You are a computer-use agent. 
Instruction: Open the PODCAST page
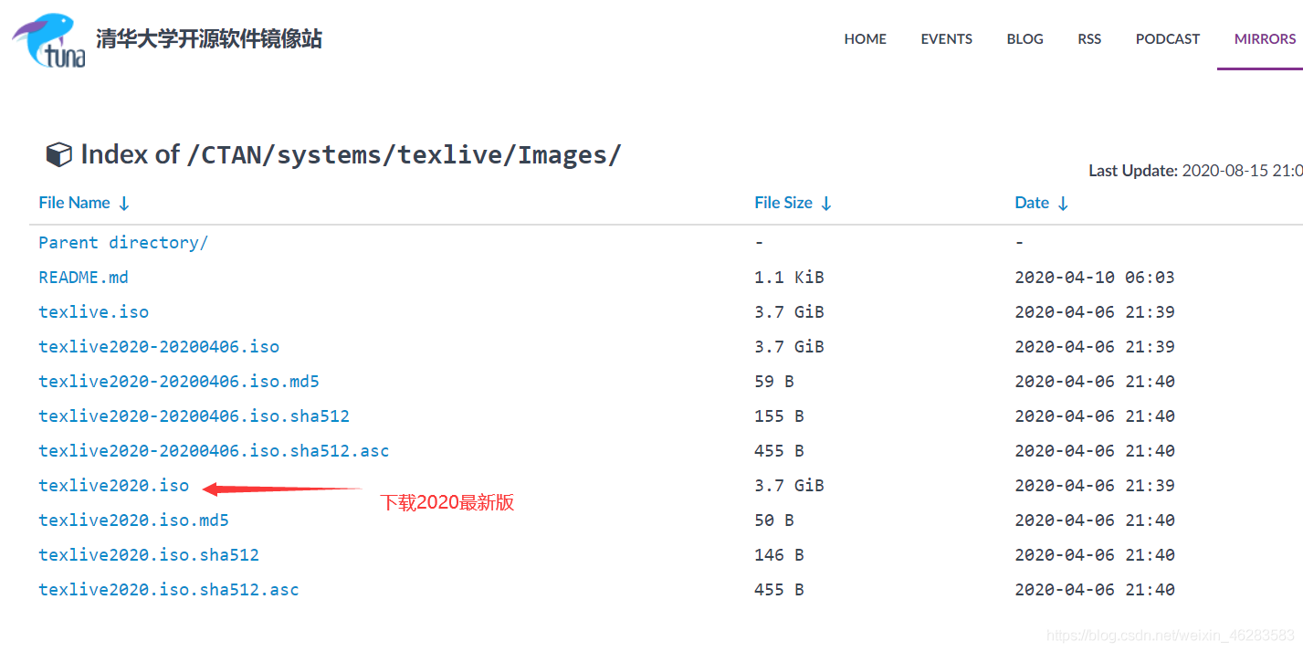[1168, 38]
